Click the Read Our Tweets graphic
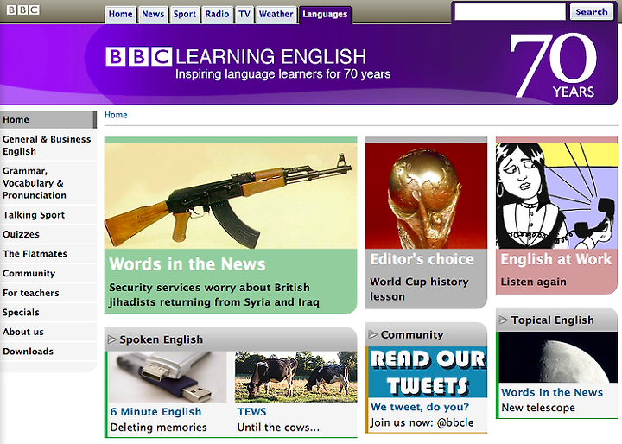 coord(428,372)
